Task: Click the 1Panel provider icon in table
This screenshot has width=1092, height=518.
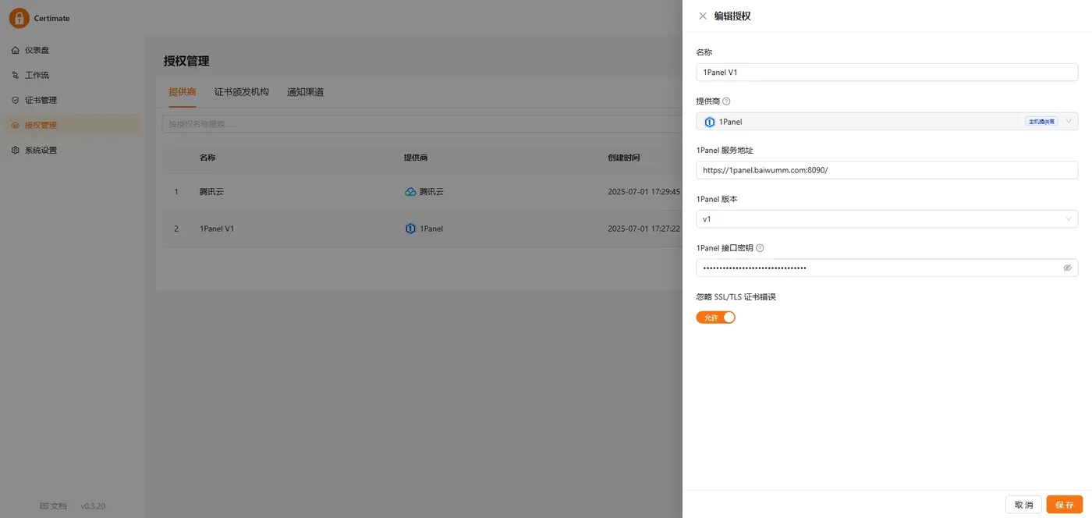Action: [410, 229]
